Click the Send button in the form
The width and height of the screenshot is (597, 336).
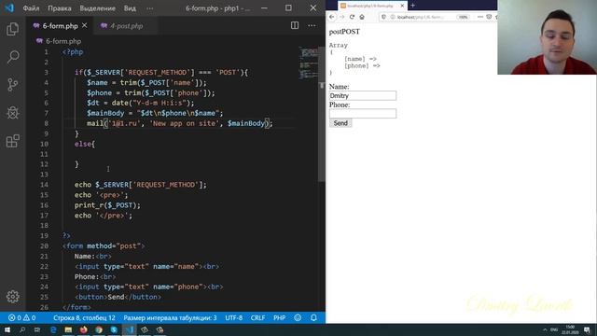pos(340,123)
